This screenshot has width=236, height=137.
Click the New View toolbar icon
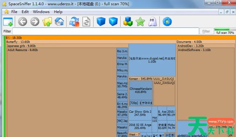(8, 21)
